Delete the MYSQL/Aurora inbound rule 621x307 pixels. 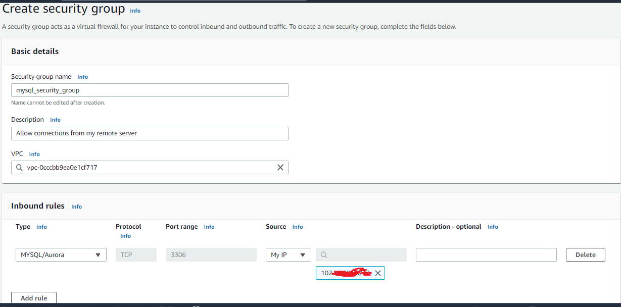tap(586, 255)
